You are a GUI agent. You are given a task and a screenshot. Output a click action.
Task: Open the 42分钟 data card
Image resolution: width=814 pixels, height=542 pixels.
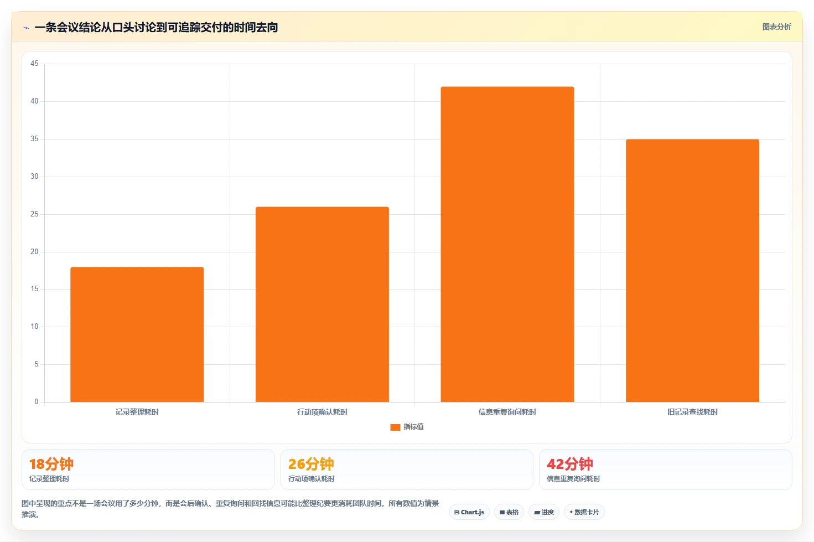[x=666, y=469]
